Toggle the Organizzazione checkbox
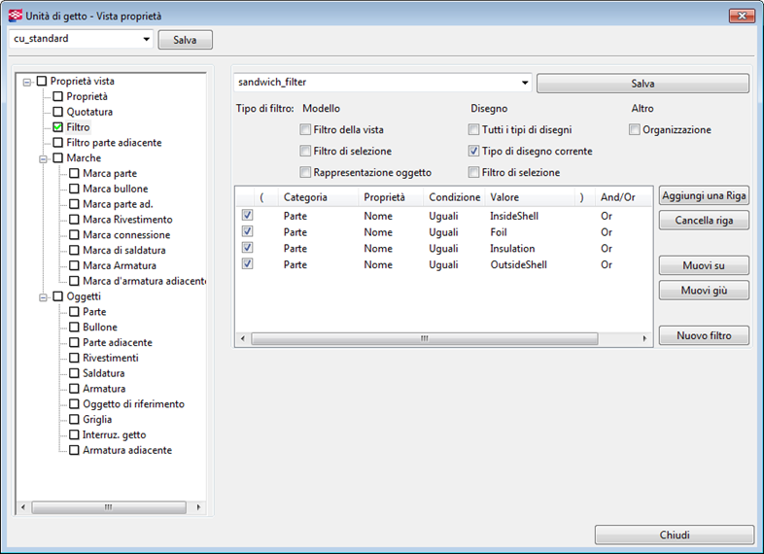Screen dimensions: 764x554 pyautogui.click(x=635, y=130)
